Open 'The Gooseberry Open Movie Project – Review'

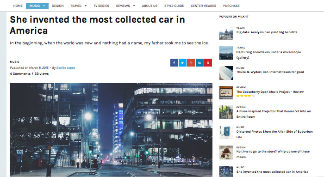pos(270,92)
